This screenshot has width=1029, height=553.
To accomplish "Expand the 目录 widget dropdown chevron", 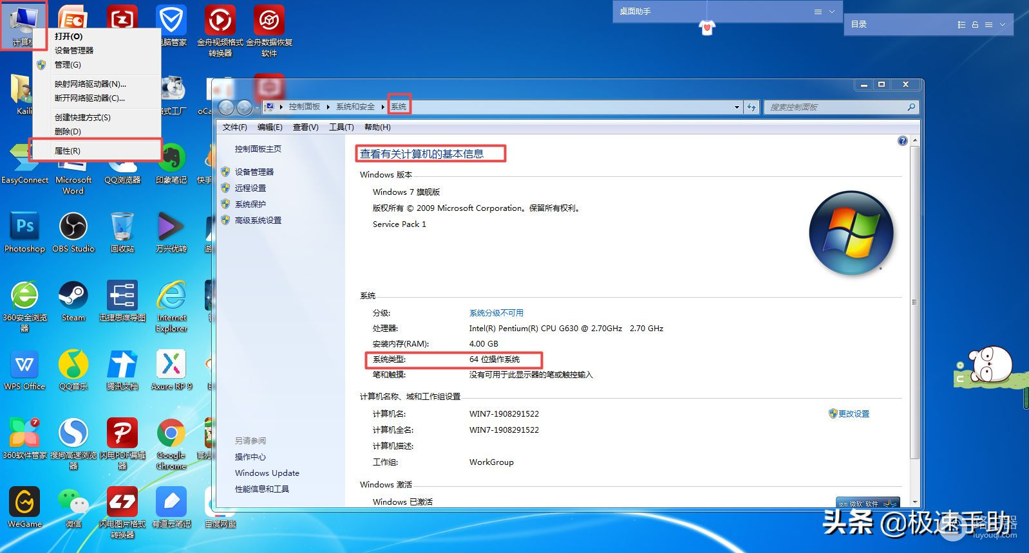I will click(x=1003, y=24).
